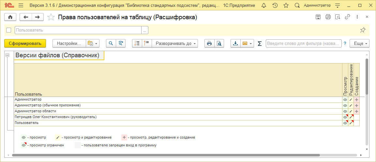Select the Петрищев Олег Константинович row
376x162 pixels.
(178, 117)
